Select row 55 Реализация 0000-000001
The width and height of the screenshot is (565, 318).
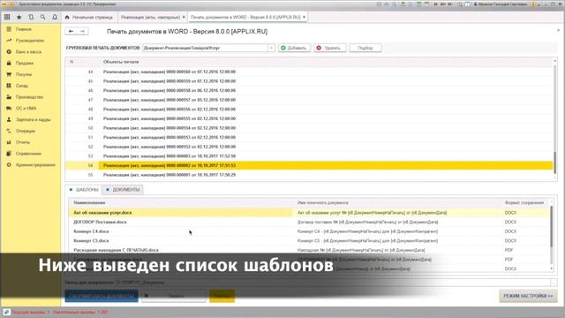(x=309, y=175)
